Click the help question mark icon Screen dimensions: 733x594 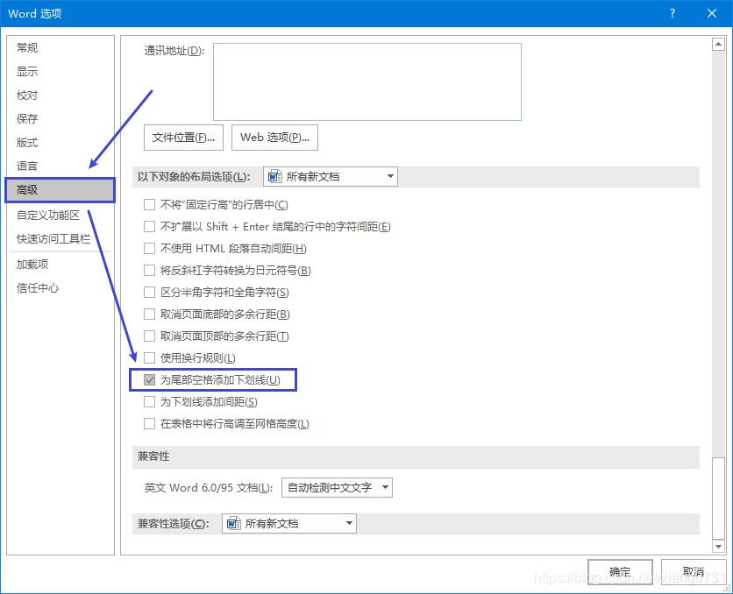[x=672, y=13]
